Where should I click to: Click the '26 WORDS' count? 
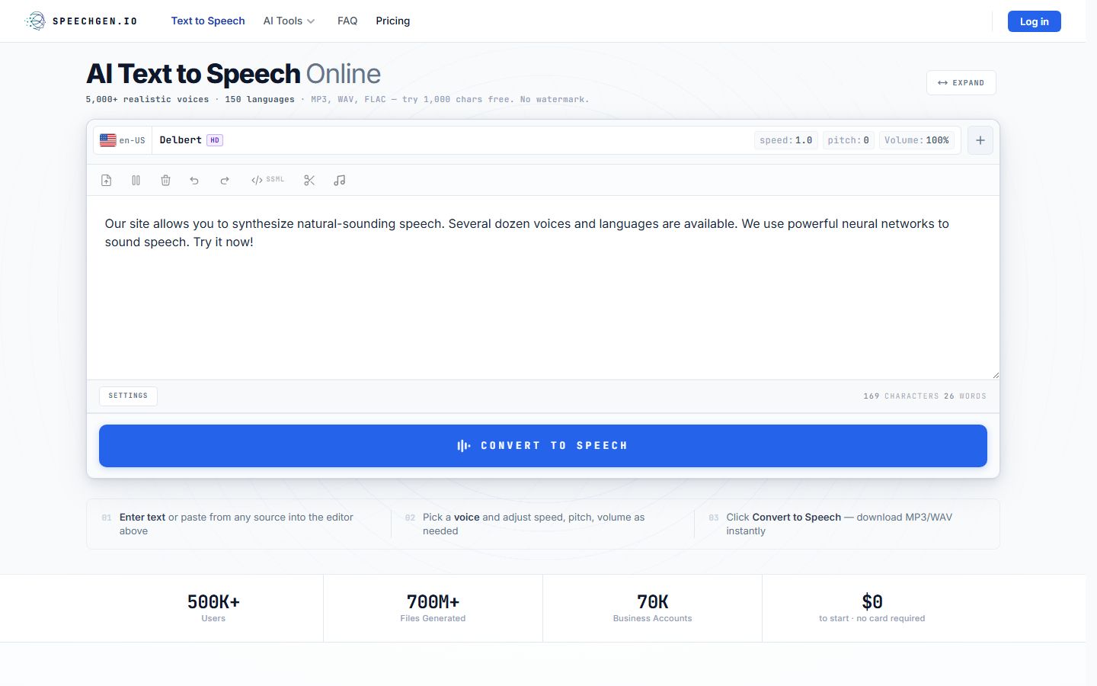pos(965,396)
